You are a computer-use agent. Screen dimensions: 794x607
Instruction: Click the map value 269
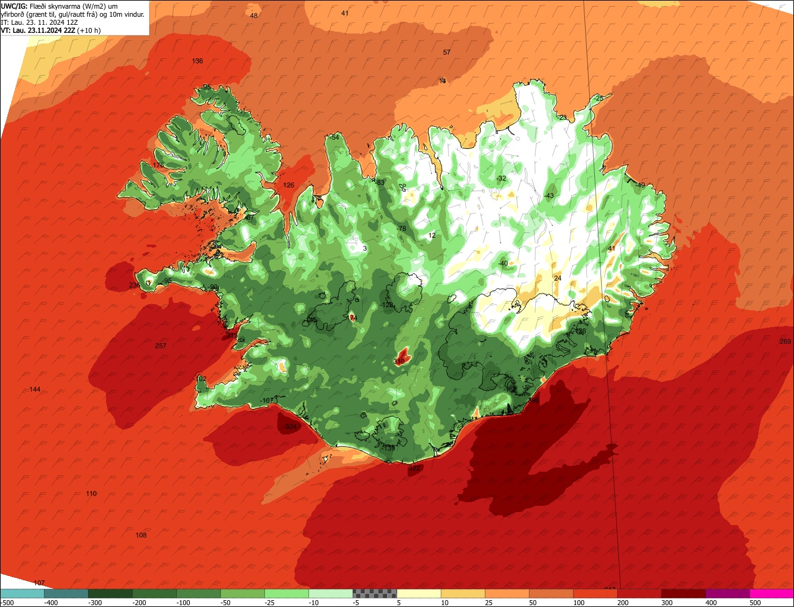coord(785,341)
